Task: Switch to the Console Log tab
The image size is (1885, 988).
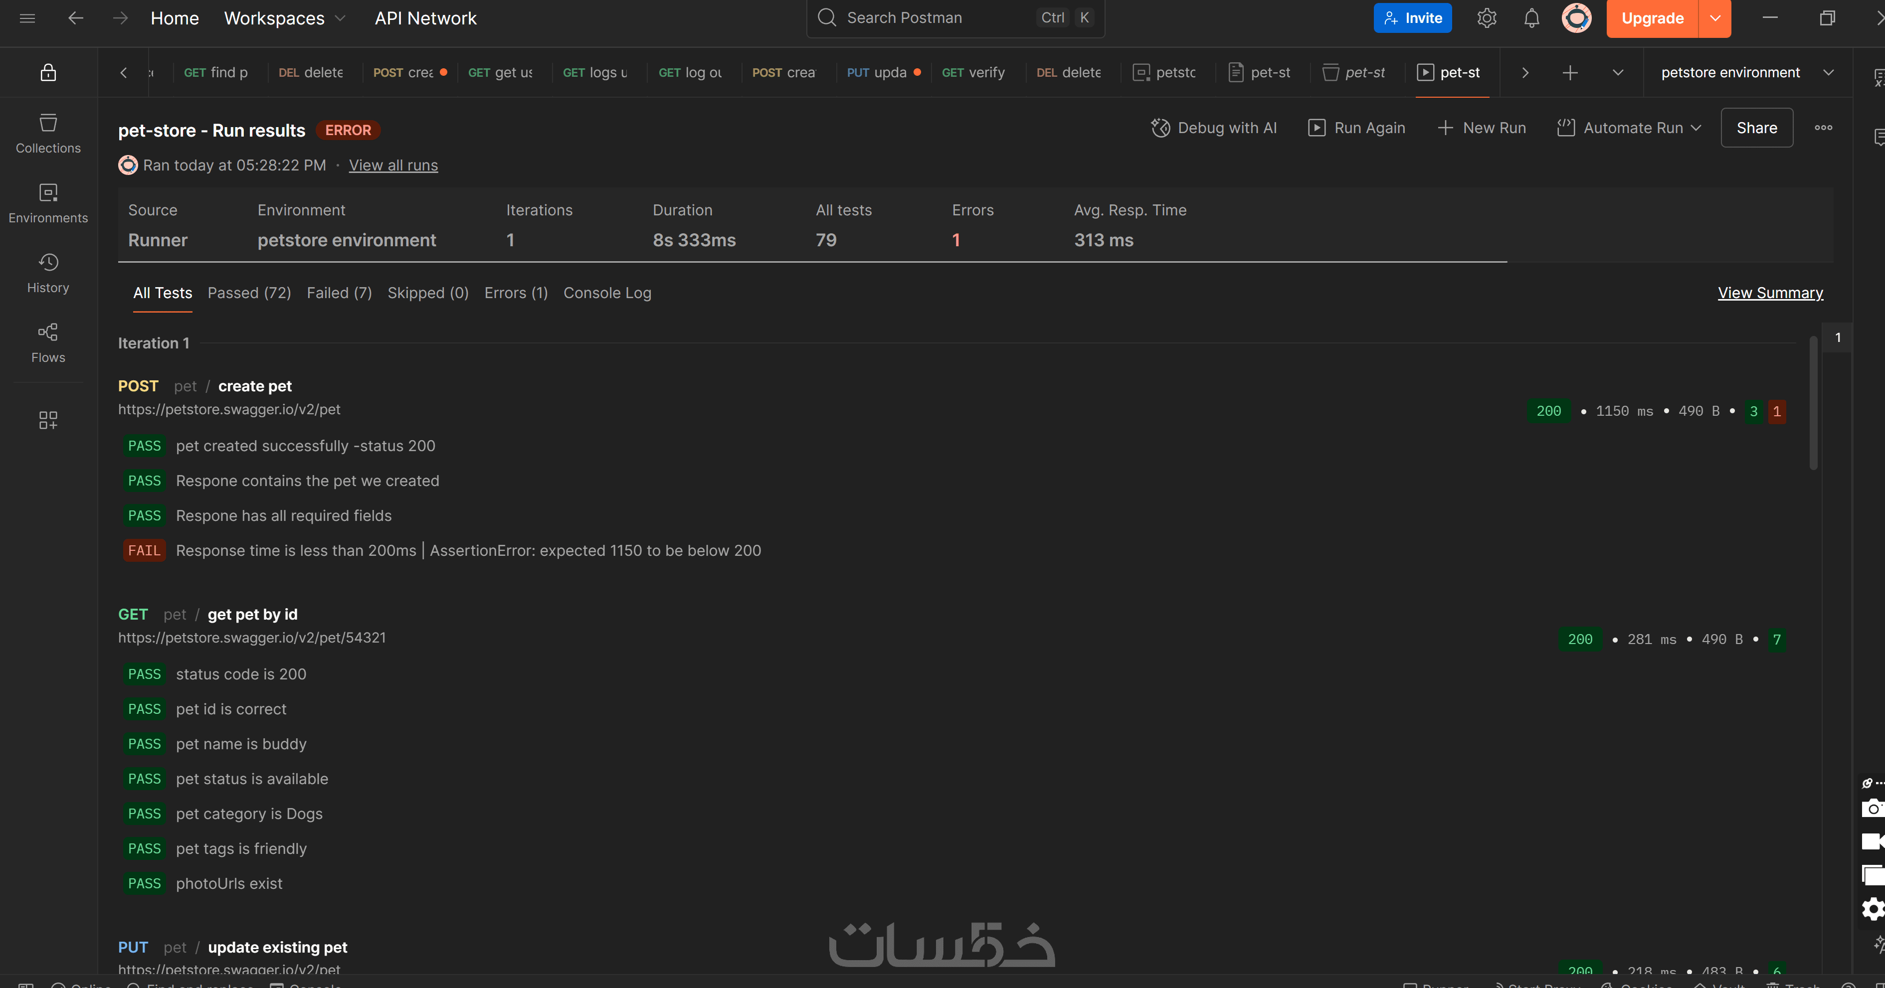Action: 606,293
